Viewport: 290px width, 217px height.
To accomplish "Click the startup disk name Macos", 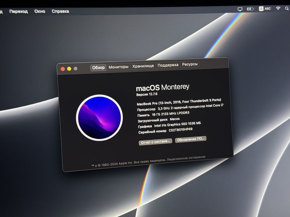I will click(175, 119).
